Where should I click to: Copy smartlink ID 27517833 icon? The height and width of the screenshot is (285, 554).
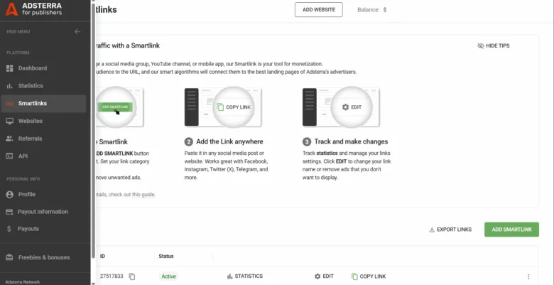point(132,276)
